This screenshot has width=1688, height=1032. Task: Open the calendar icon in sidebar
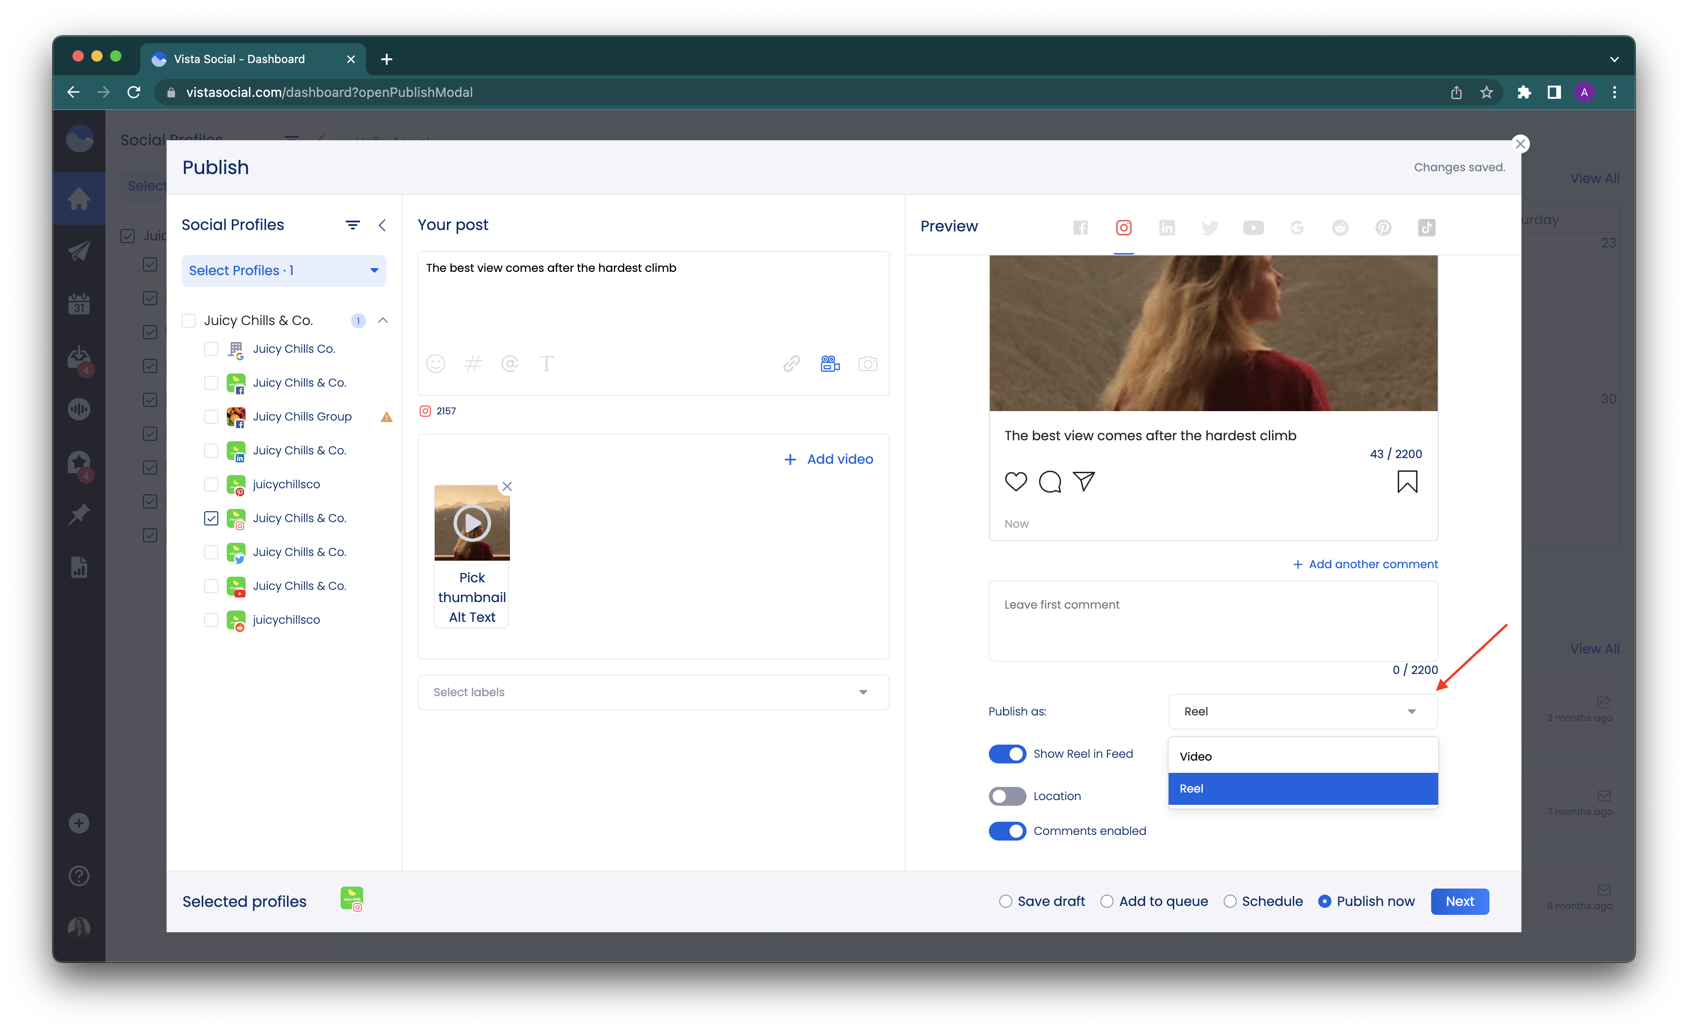tap(79, 304)
